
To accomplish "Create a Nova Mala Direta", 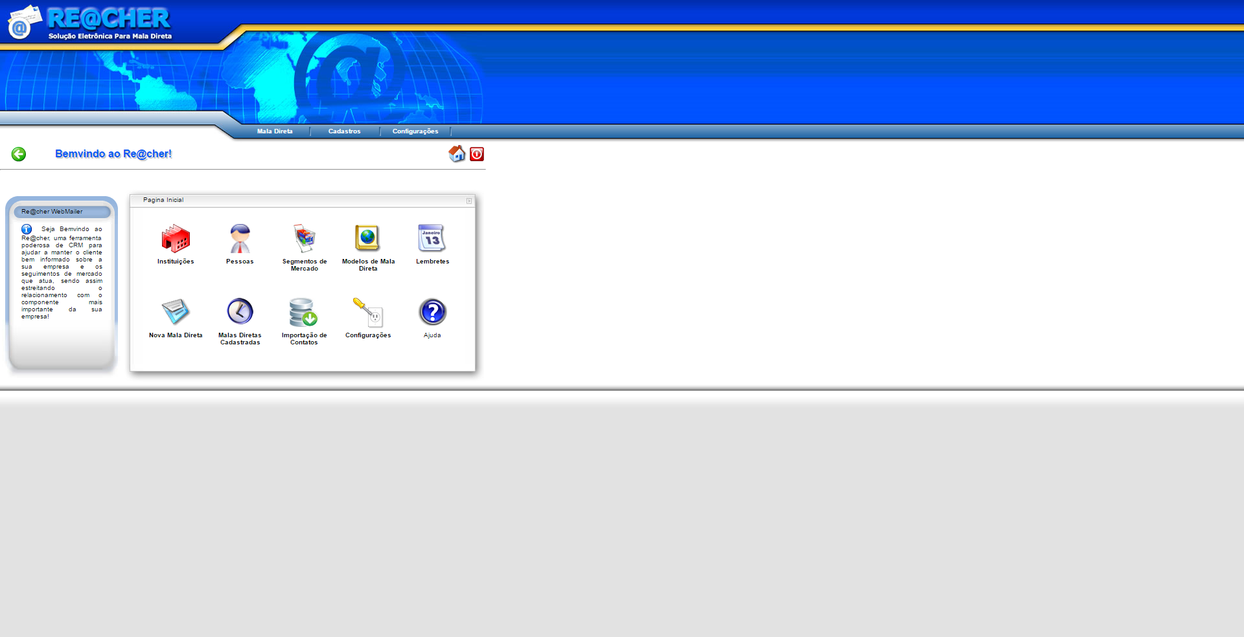I will tap(176, 312).
